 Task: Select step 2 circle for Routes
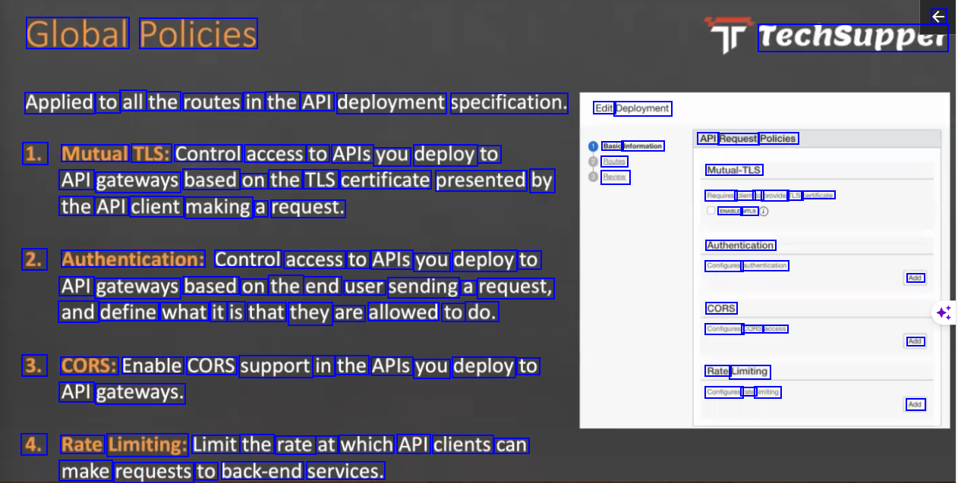click(593, 162)
